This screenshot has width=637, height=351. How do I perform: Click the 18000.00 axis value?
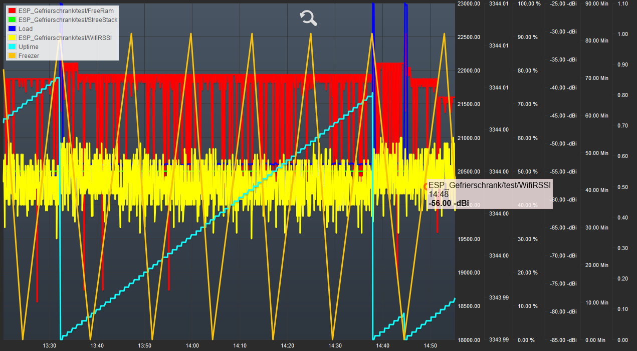[469, 340]
